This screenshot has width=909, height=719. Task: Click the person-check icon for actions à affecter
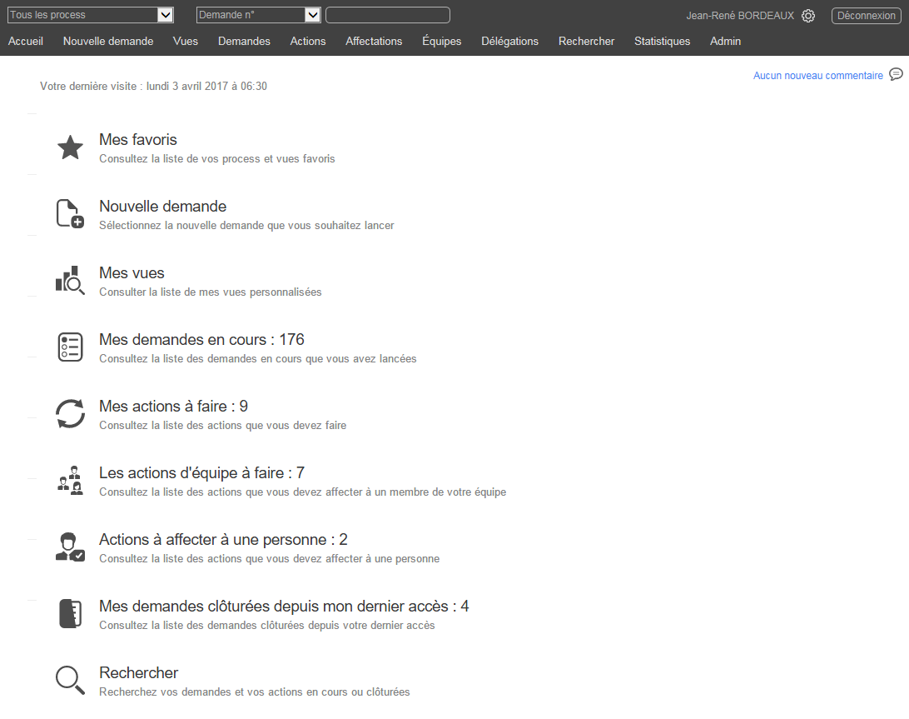(x=70, y=547)
